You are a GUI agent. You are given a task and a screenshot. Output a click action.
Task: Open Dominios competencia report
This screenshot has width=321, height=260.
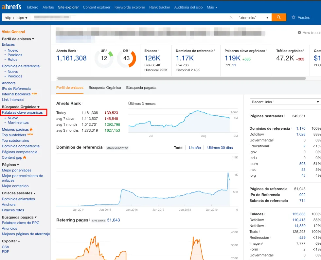[21, 146]
